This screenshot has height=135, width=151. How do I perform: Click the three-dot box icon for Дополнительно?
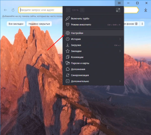[x=68, y=81]
